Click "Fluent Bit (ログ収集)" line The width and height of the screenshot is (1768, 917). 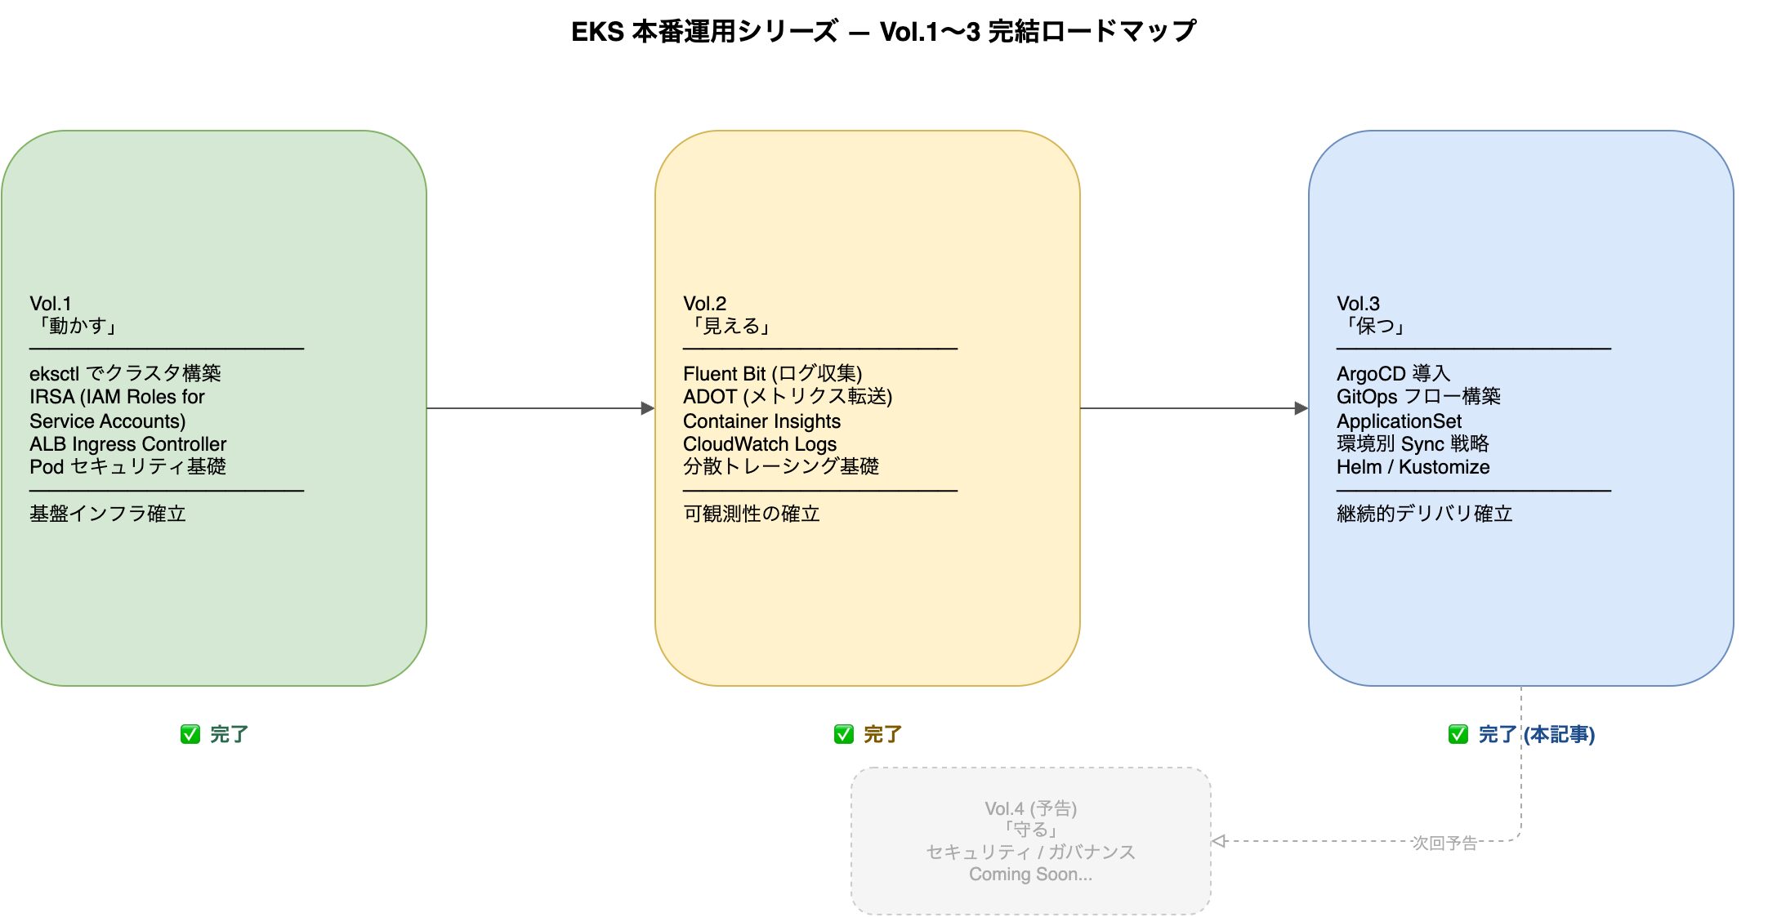click(x=773, y=373)
